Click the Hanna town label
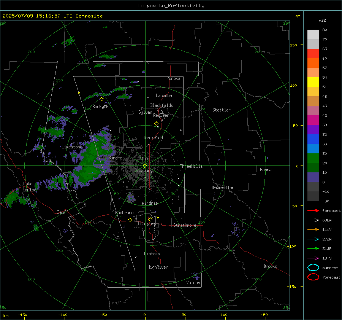 pos(266,170)
